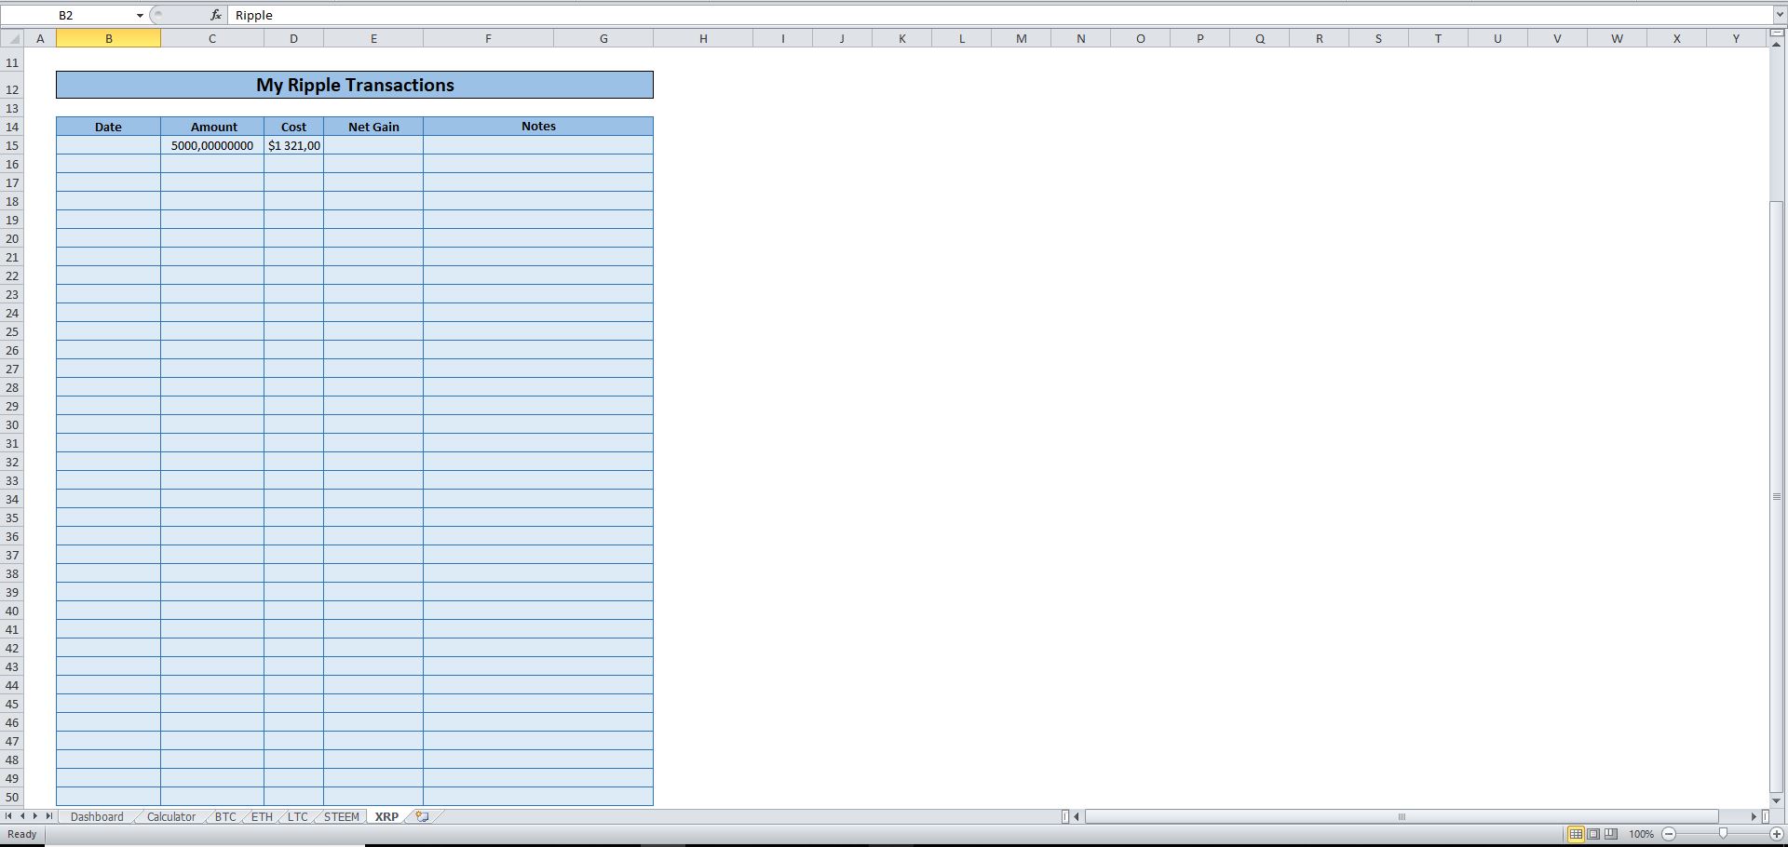Viewport: 1788px width, 847px height.
Task: Switch to the STEEM sheet tab
Action: (341, 816)
